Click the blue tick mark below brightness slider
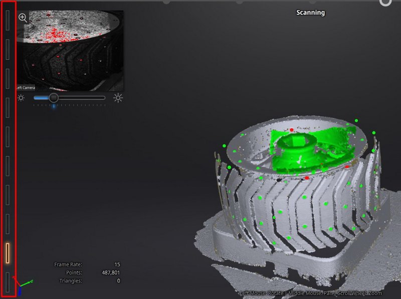Viewport: 401px width, 299px height. [x=54, y=106]
